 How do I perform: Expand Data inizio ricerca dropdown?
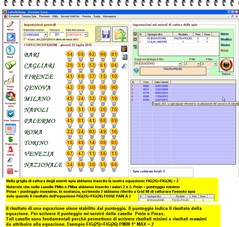pos(46,35)
